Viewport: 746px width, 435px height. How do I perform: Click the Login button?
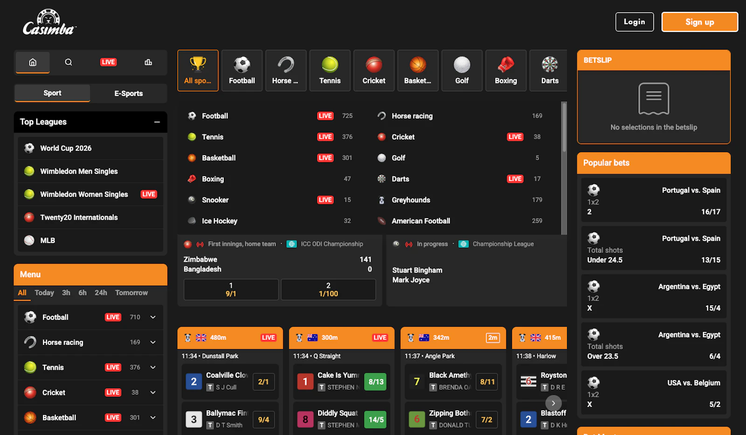[635, 22]
